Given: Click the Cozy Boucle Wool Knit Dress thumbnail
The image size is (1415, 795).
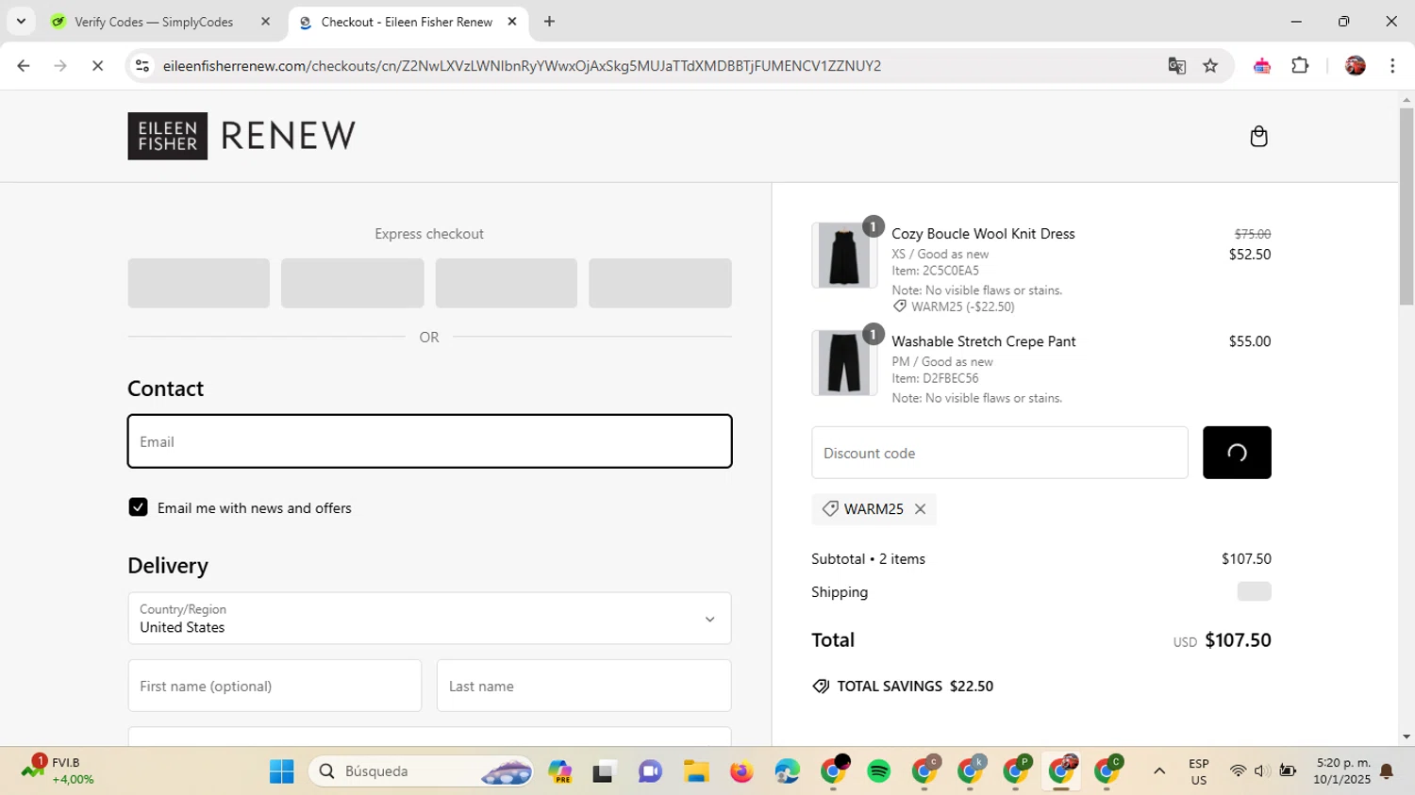Looking at the screenshot, I should 843,256.
